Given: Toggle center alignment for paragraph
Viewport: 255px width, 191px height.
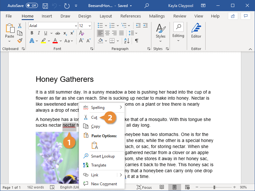Looking at the screenshot, I should tap(107, 33).
